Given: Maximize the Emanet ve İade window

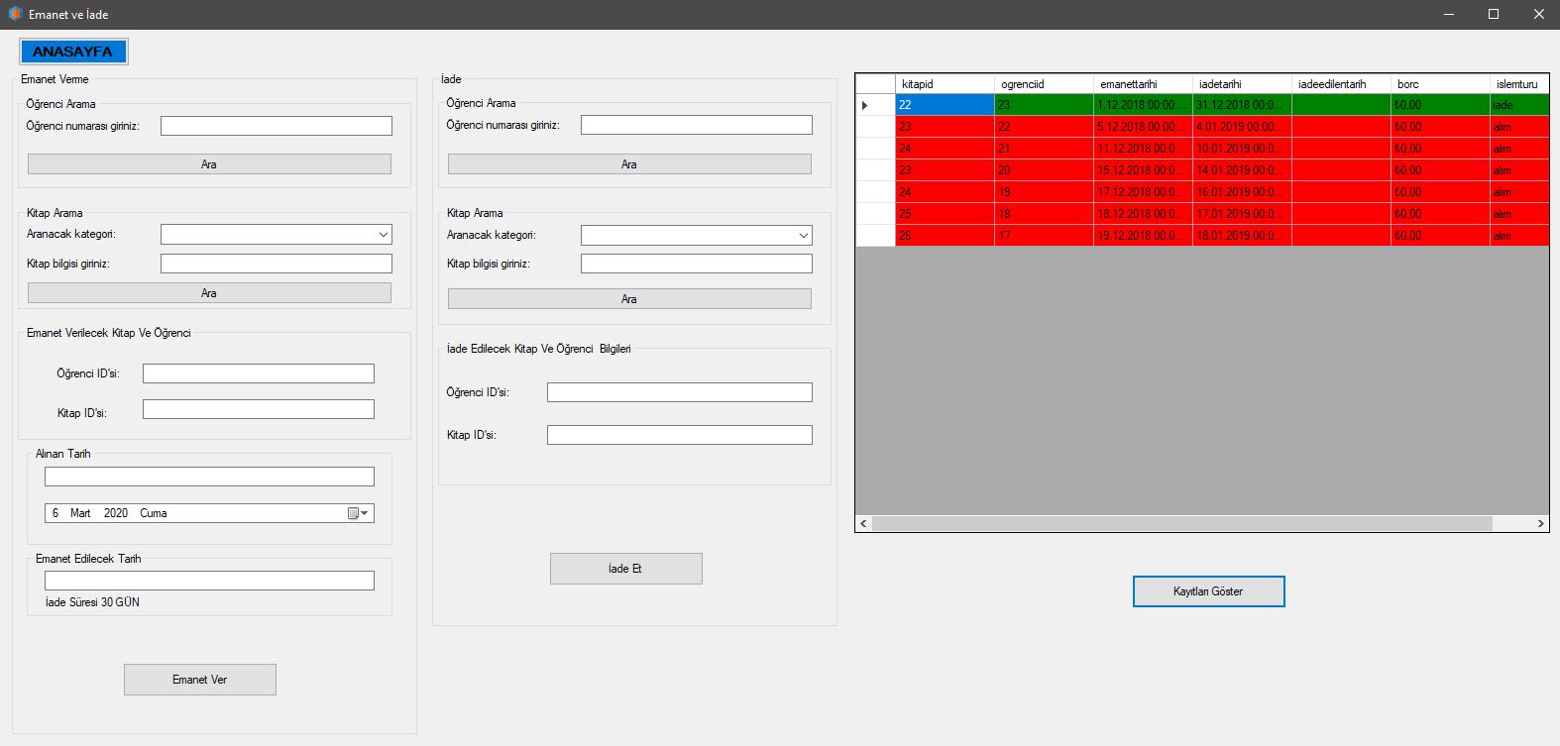Looking at the screenshot, I should [1494, 14].
